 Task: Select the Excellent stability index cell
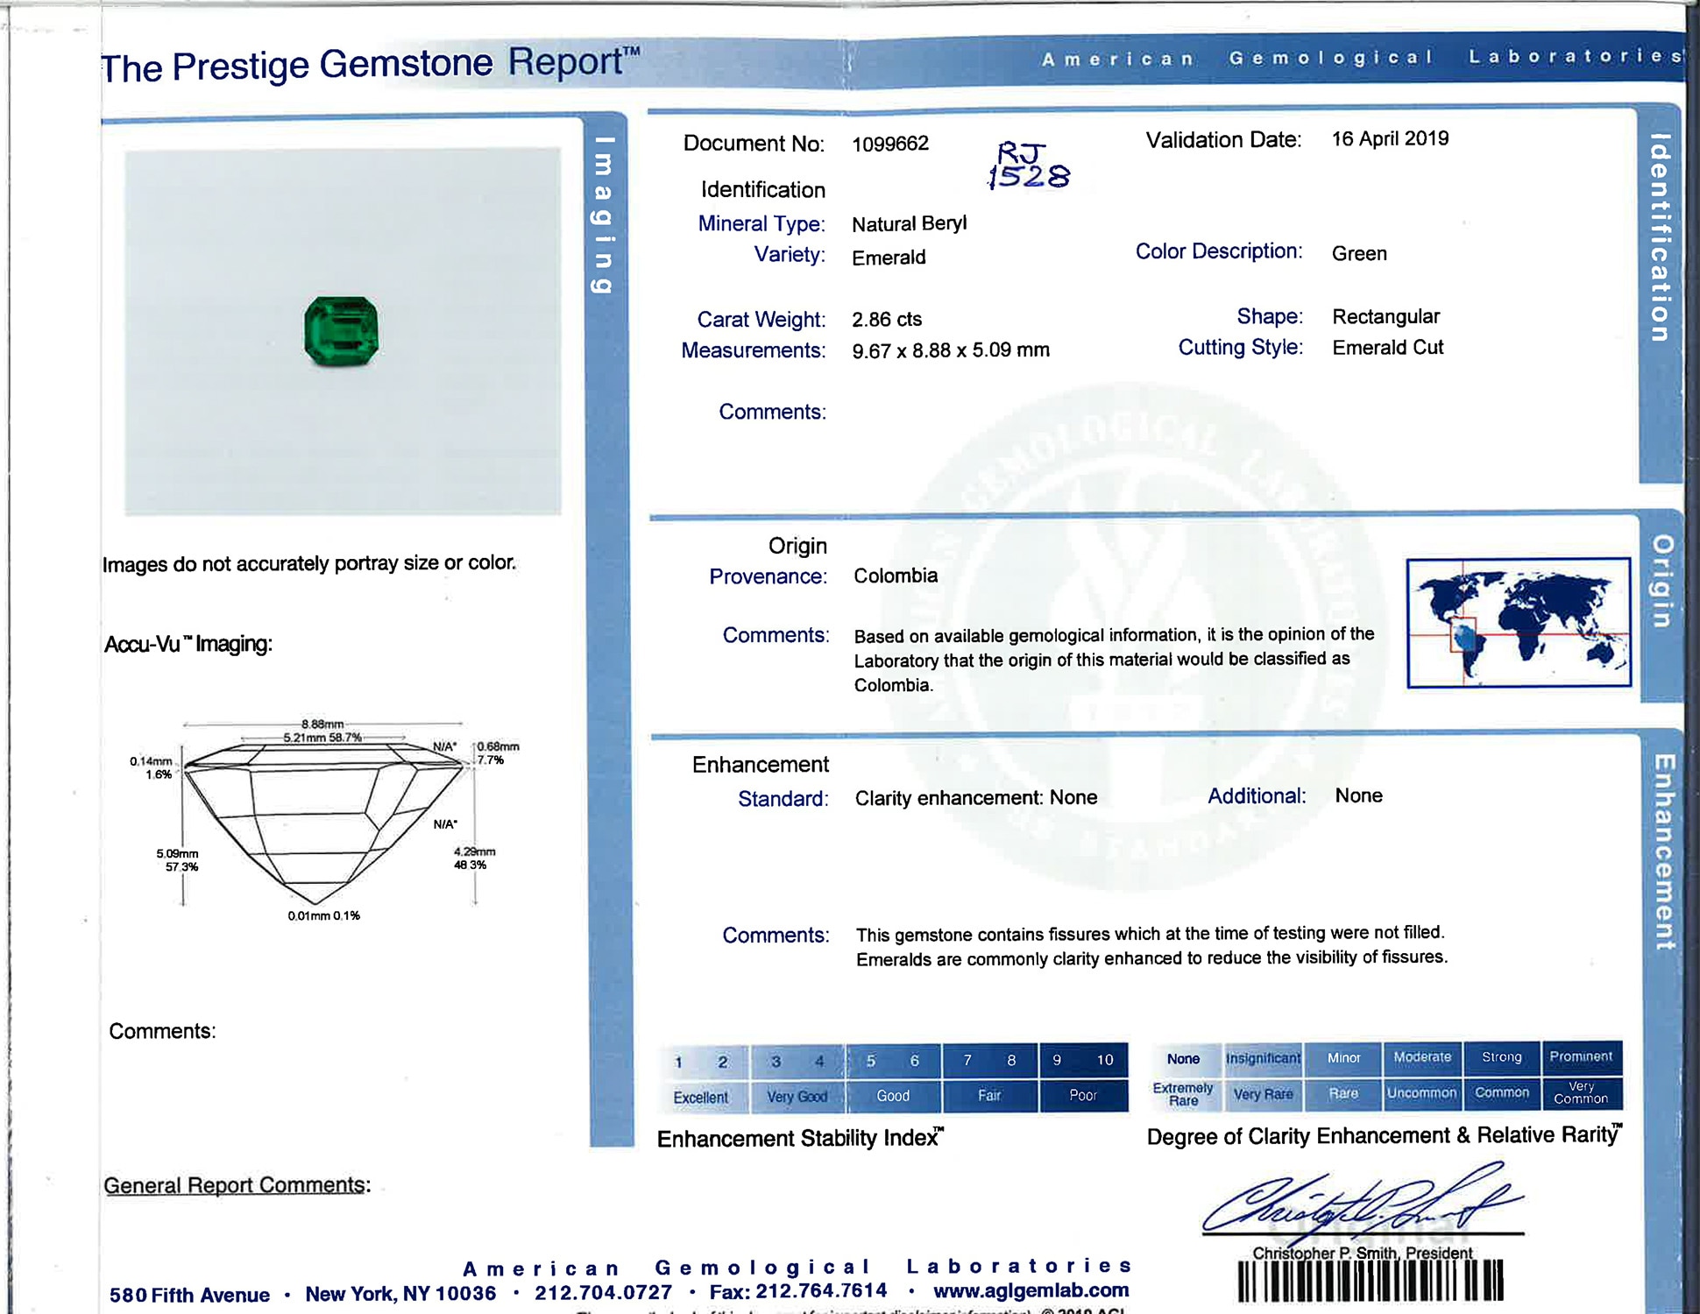701,1097
